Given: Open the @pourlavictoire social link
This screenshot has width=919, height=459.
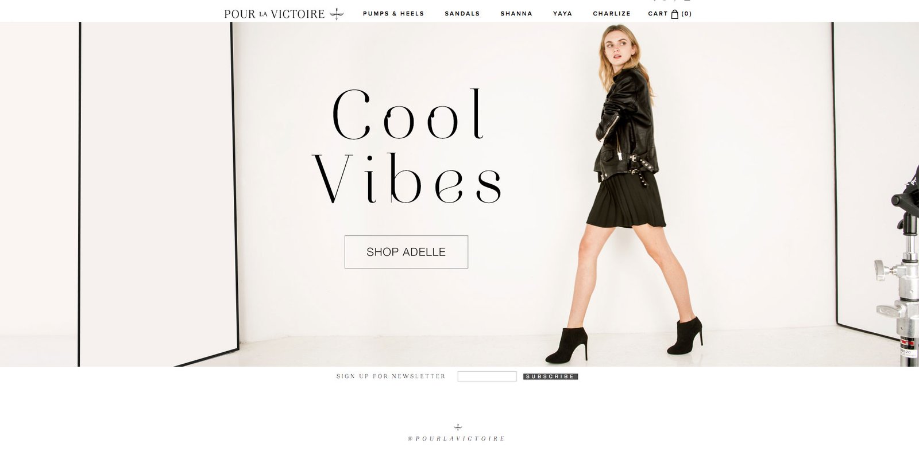Looking at the screenshot, I should coord(457,439).
